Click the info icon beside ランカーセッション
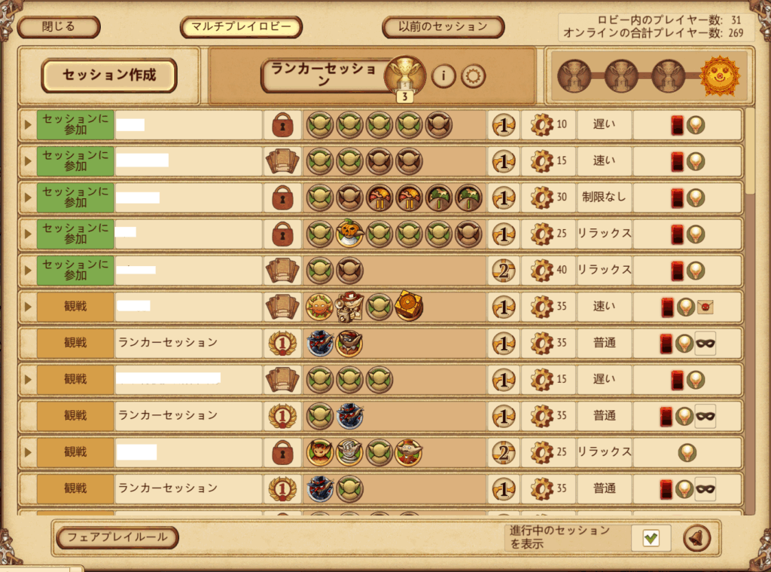Screen dimensions: 771x572 pos(443,76)
